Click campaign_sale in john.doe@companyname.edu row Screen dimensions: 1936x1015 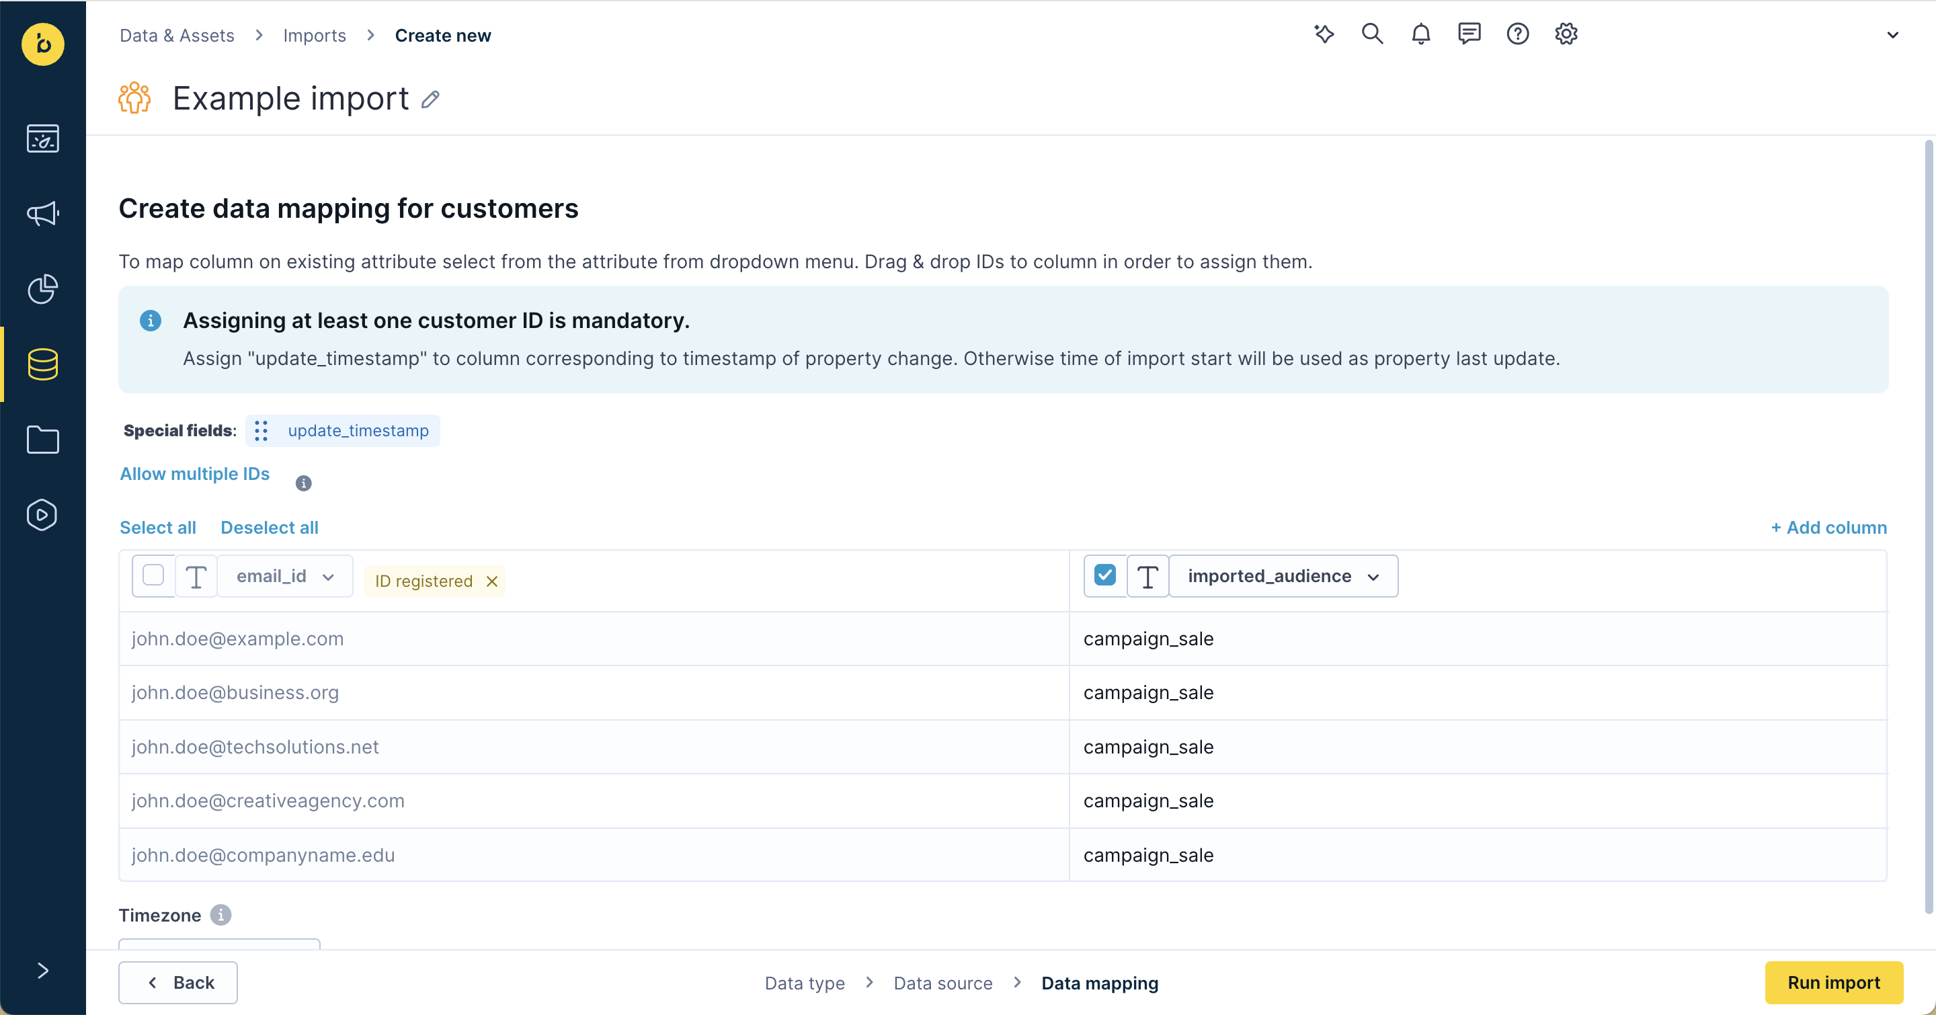pyautogui.click(x=1148, y=855)
